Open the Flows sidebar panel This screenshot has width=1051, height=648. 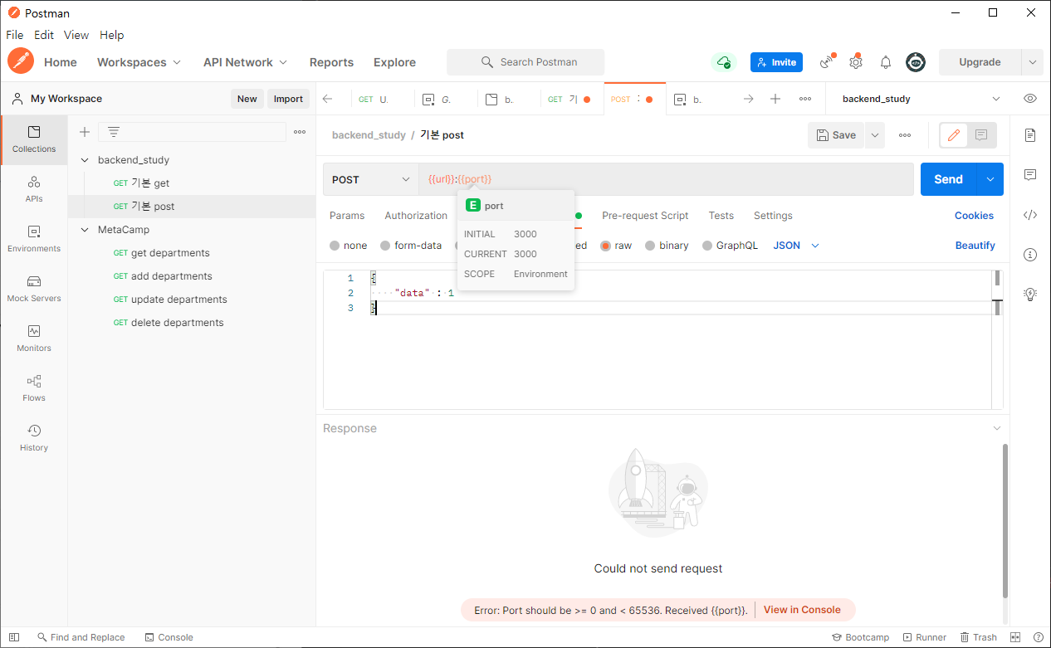(34, 388)
